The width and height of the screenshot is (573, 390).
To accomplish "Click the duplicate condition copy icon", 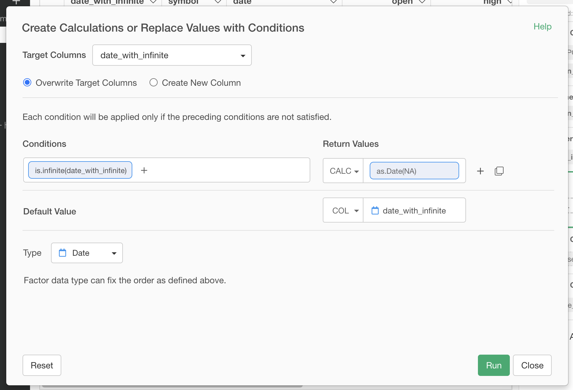I will [499, 171].
